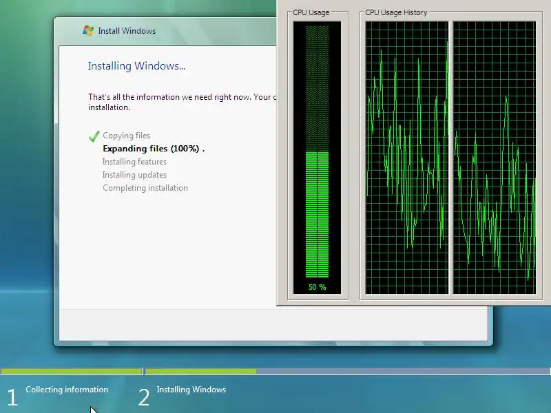Click the 'Completing installation' step
Screen dimensions: 551x413
(x=145, y=188)
